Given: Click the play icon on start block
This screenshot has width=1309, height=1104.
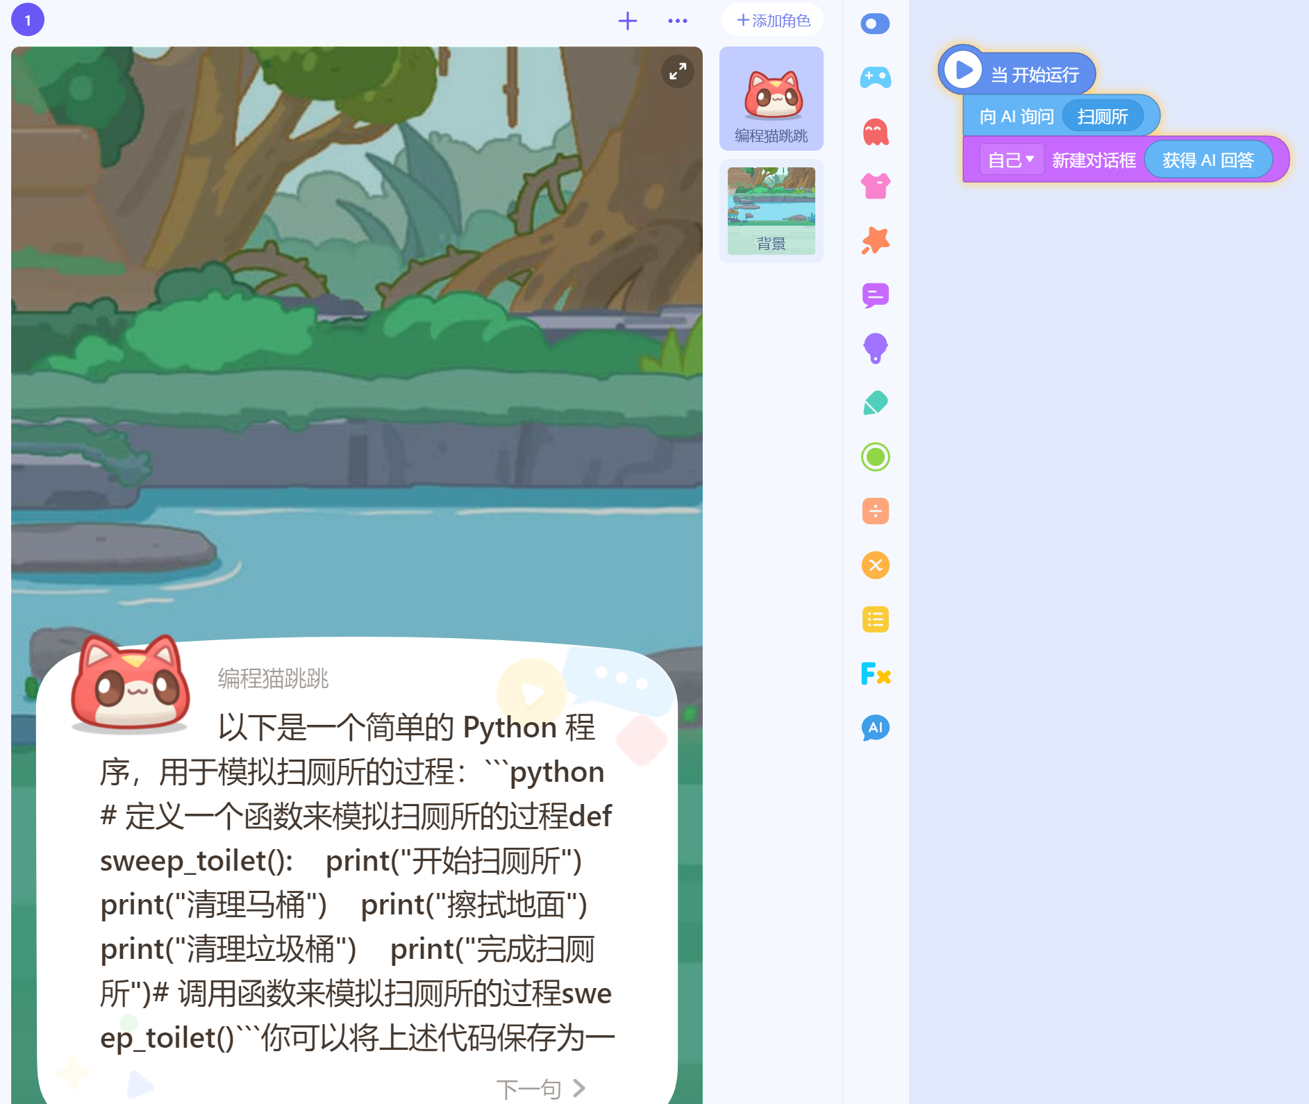Looking at the screenshot, I should tap(962, 70).
